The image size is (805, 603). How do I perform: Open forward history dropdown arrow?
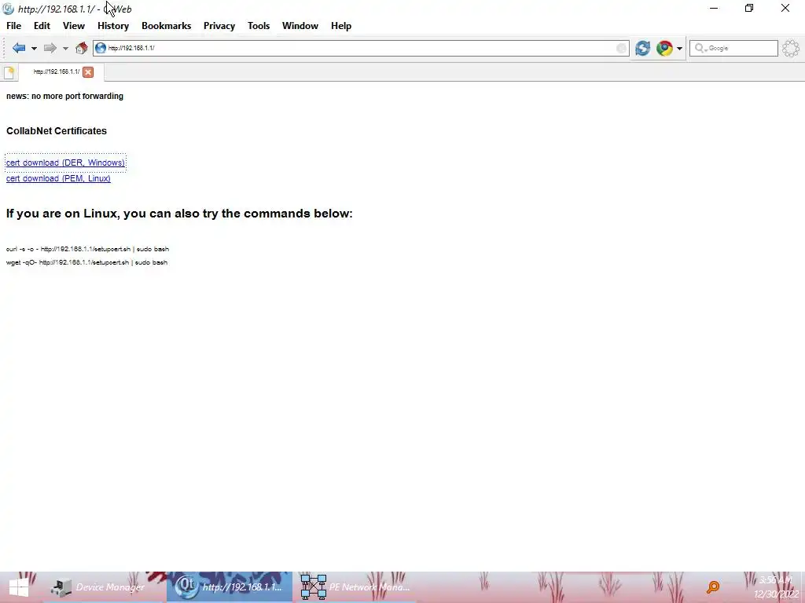[65, 49]
